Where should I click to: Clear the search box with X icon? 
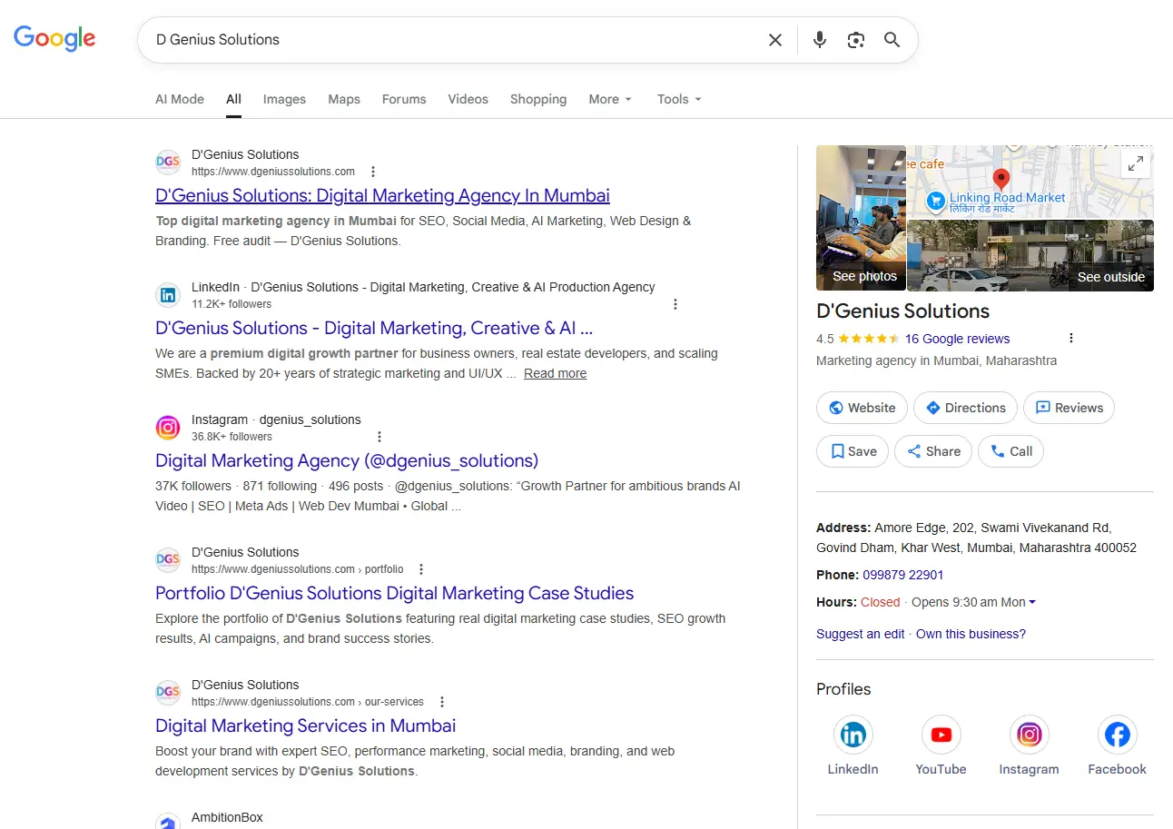point(775,40)
